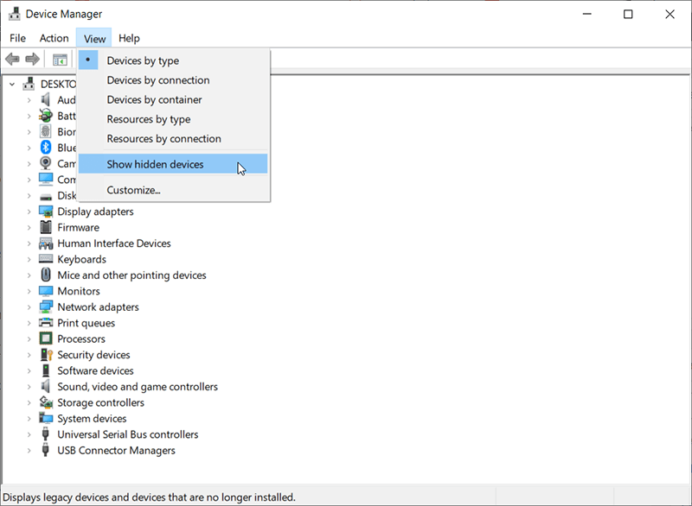
Task: Choose Resources by connection view
Action: (x=174, y=139)
